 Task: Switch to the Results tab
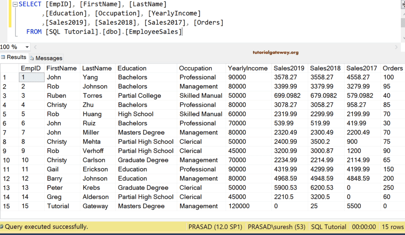14,57
